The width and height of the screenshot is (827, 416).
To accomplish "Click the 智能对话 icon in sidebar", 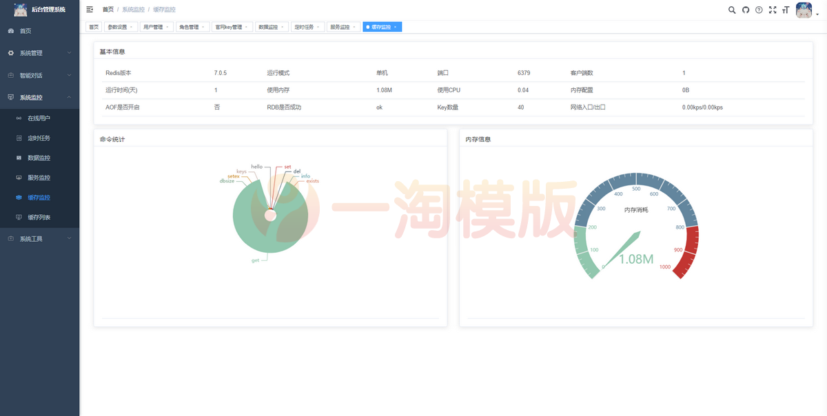I will pyautogui.click(x=11, y=75).
